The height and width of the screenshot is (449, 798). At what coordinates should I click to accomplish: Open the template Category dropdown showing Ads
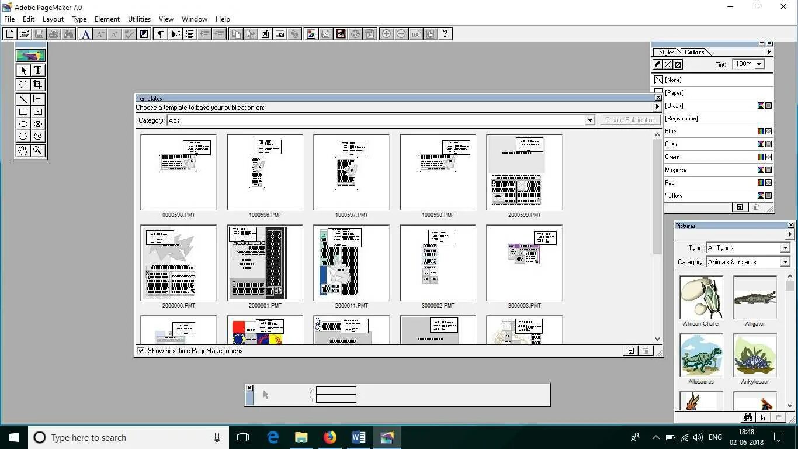[x=590, y=120]
